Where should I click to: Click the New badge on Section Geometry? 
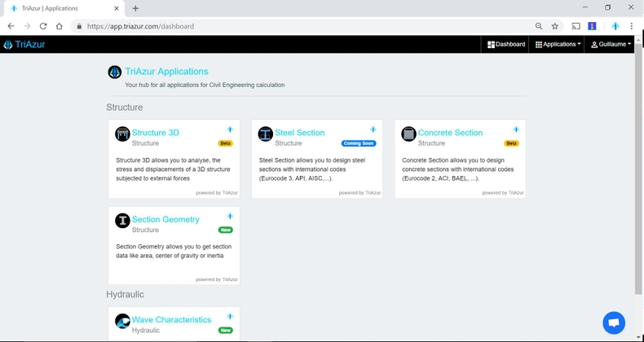(226, 230)
